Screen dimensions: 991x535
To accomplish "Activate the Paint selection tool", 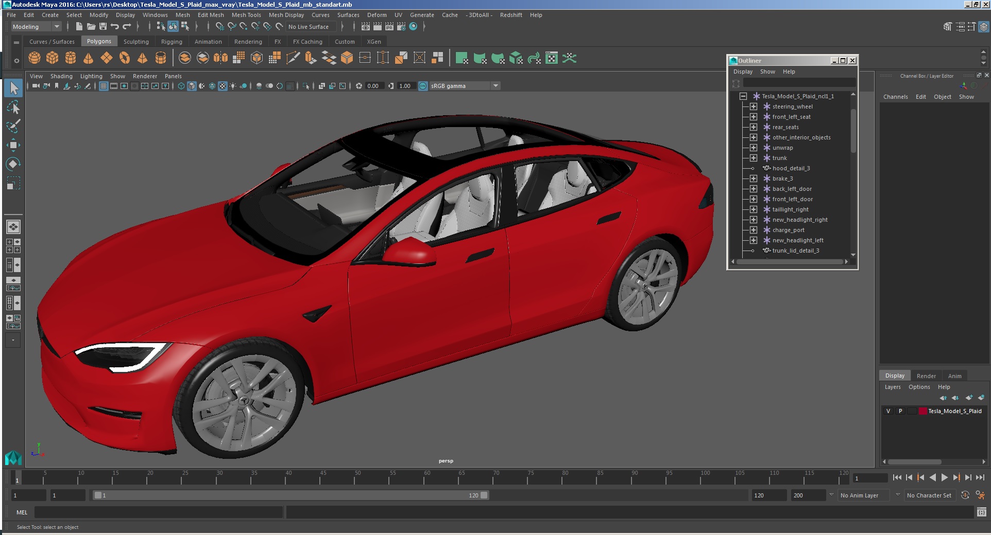I will pos(13,126).
